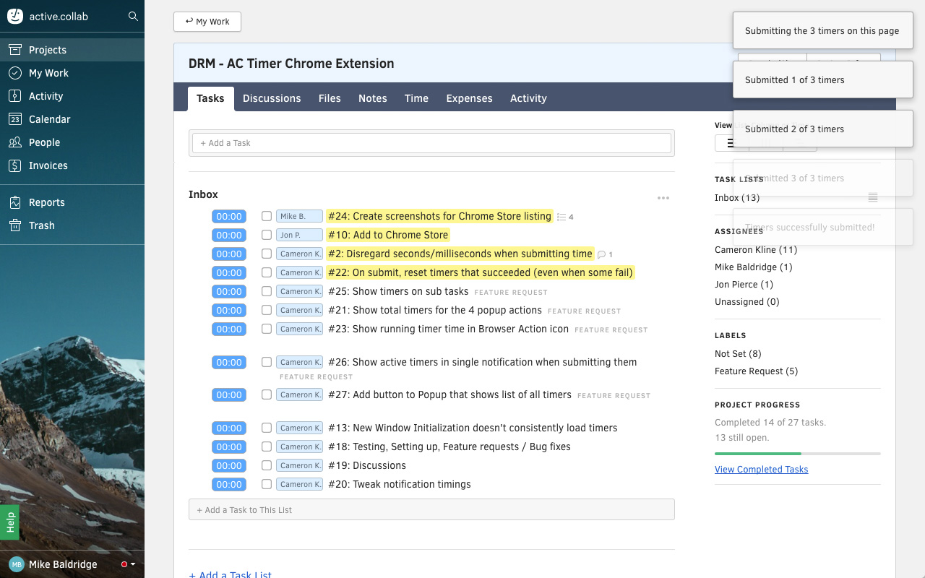Click inside the Add a Task field
The width and height of the screenshot is (925, 578).
(431, 142)
